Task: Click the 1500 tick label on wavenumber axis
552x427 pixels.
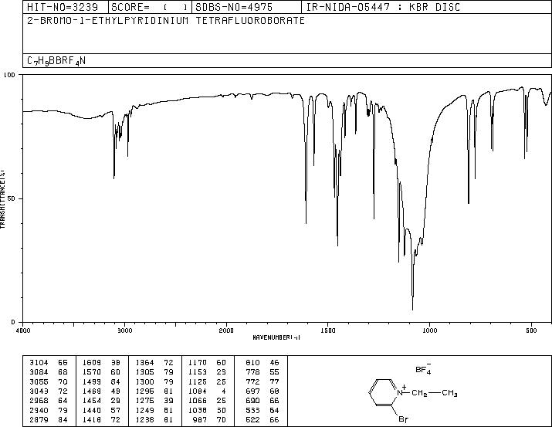Action: 328,330
